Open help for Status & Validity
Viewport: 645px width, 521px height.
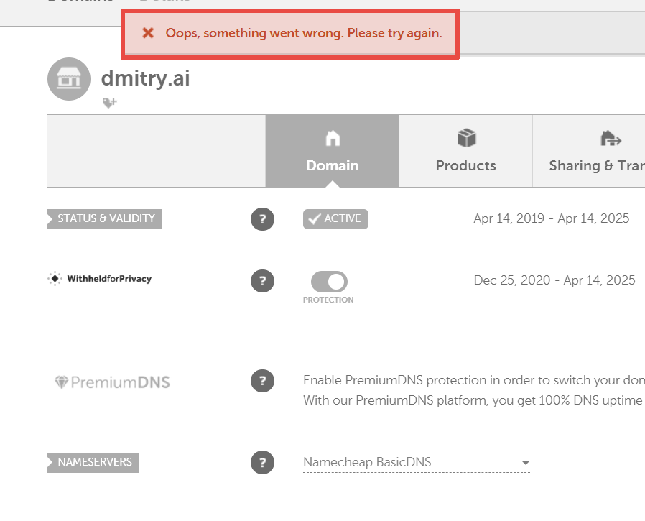click(x=262, y=219)
